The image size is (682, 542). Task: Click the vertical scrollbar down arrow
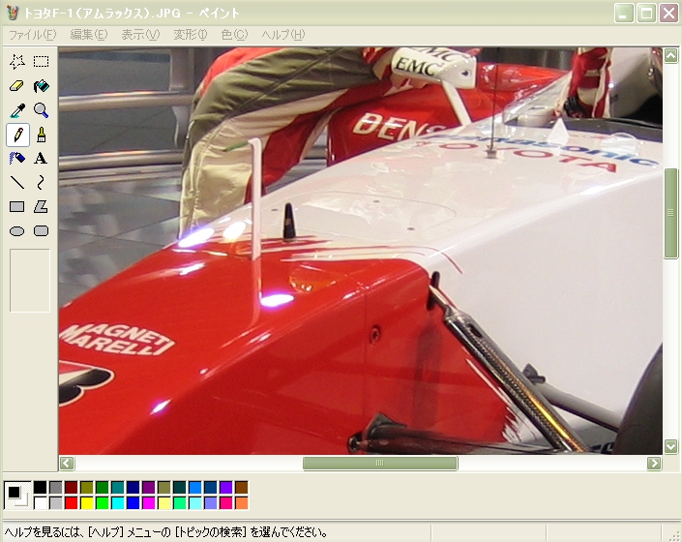coord(670,446)
